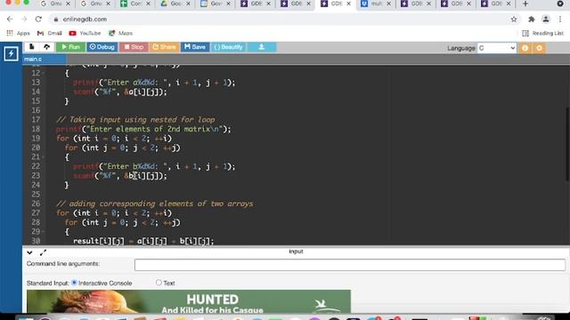Viewport: 570px width, 320px height.
Task: Click the line number 16
Action: pos(36,110)
